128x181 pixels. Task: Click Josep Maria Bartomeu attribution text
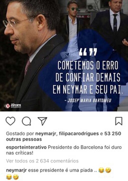[x=88, y=101]
